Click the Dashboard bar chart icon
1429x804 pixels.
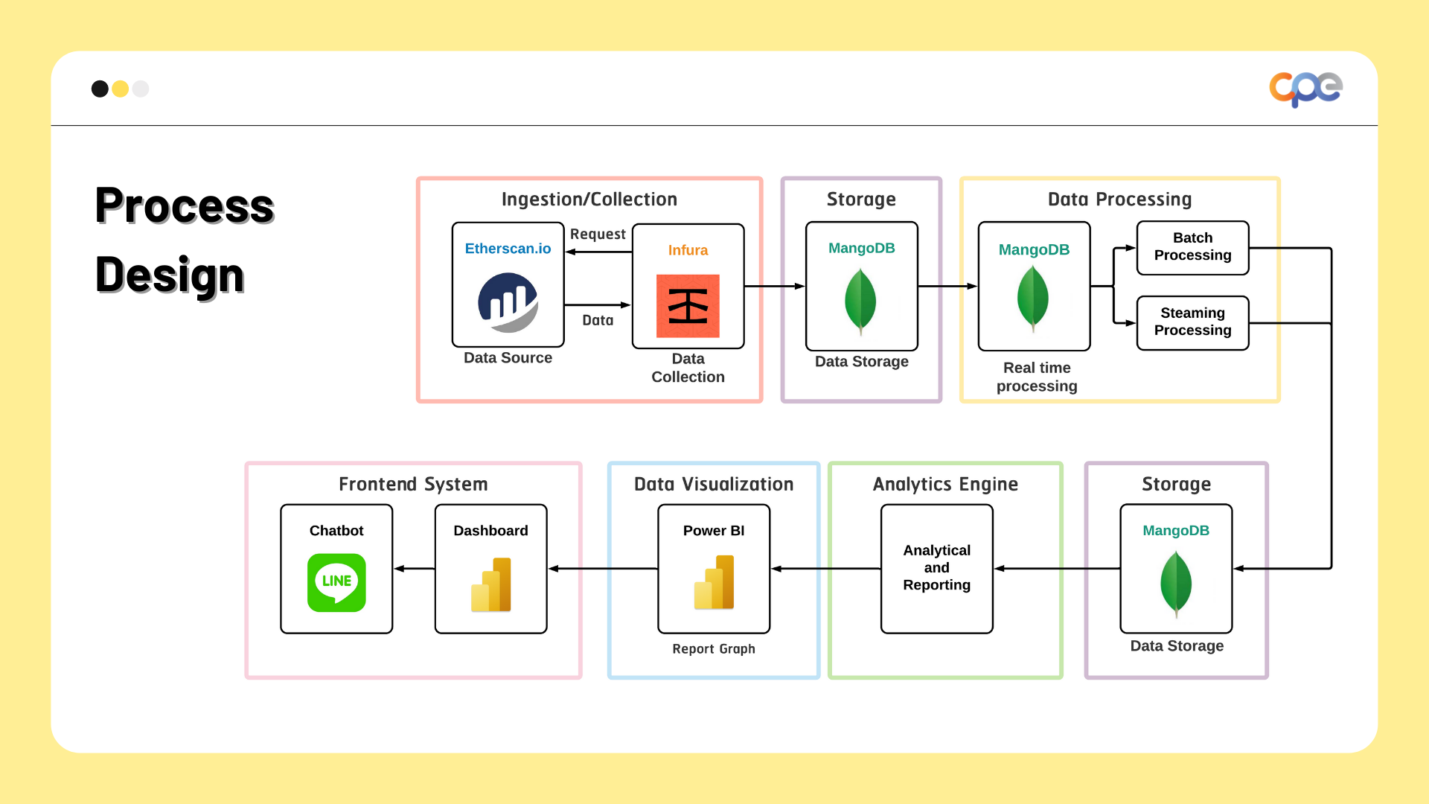490,580
